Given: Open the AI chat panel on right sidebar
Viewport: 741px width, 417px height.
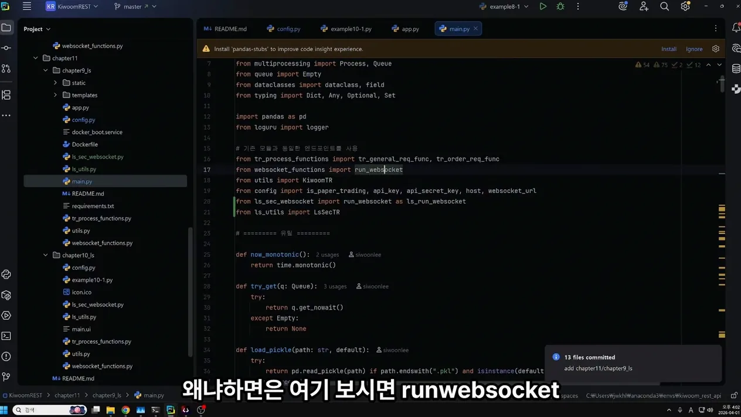Looking at the screenshot, I should (736, 48).
